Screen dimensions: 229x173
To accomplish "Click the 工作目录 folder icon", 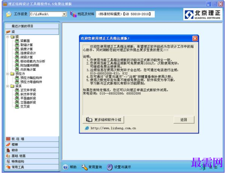I will (x=9, y=14).
